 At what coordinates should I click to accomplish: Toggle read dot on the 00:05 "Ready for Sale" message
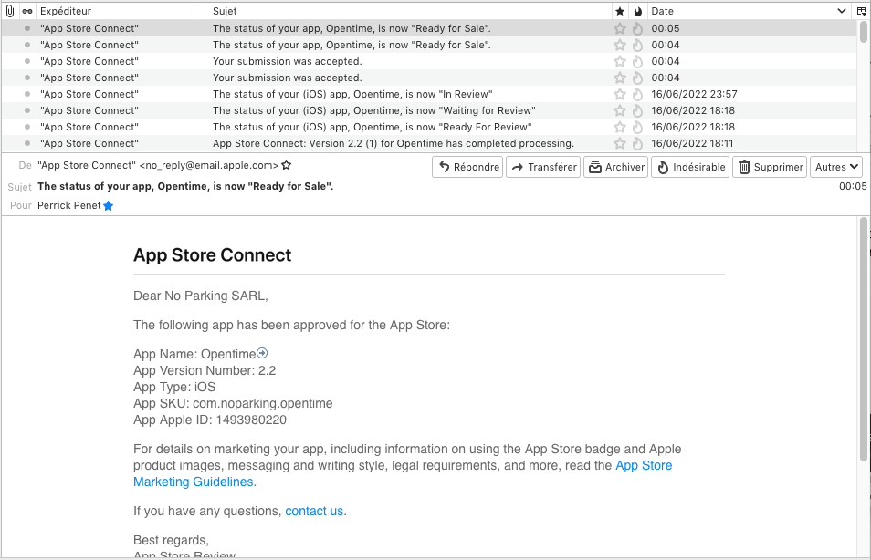click(26, 28)
